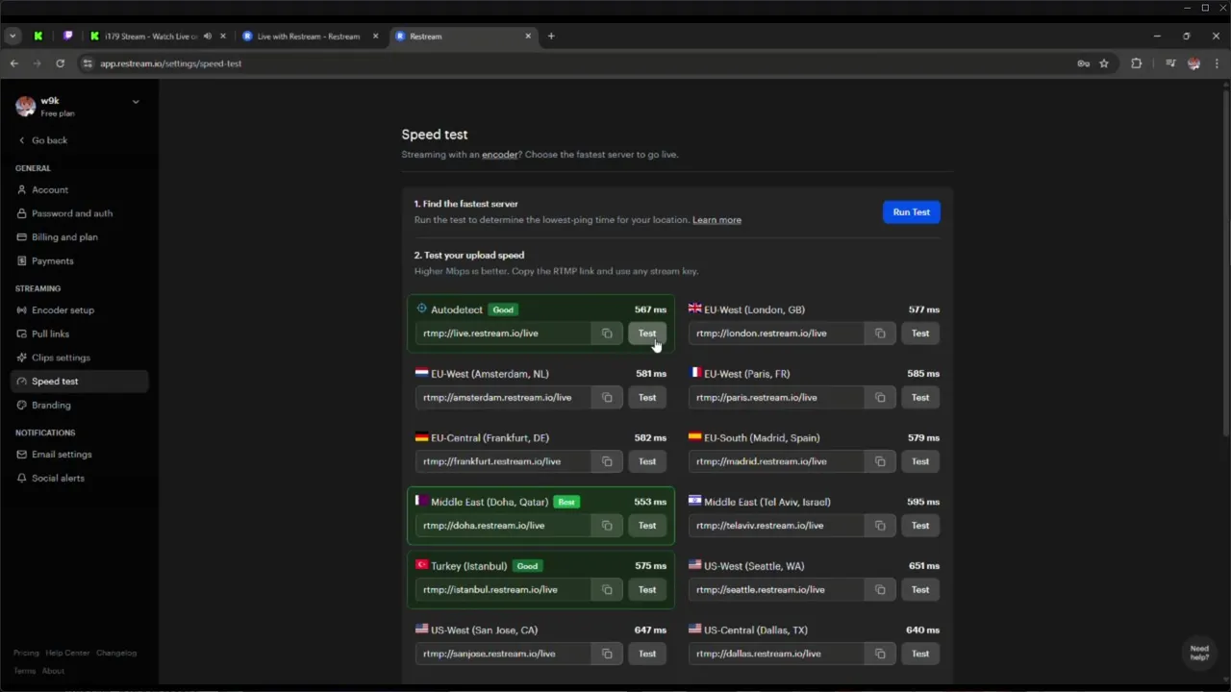Copy the London RTMP link
The width and height of the screenshot is (1231, 692).
click(880, 334)
